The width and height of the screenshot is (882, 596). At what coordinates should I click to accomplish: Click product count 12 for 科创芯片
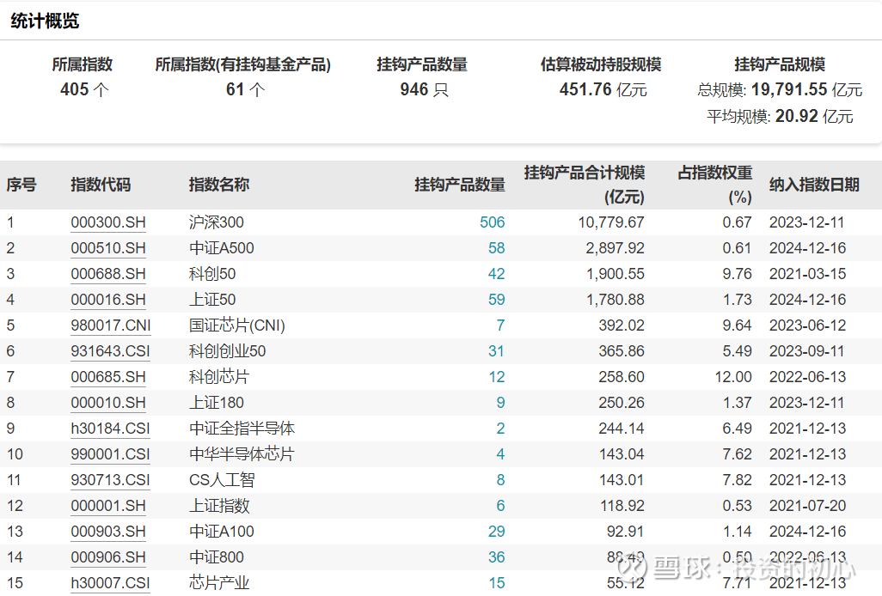coord(496,377)
